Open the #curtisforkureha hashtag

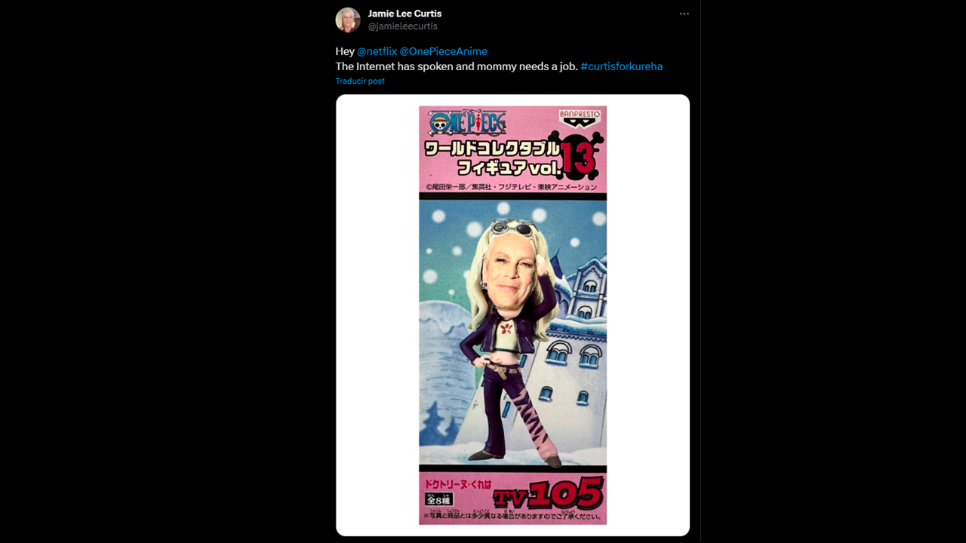tap(621, 66)
